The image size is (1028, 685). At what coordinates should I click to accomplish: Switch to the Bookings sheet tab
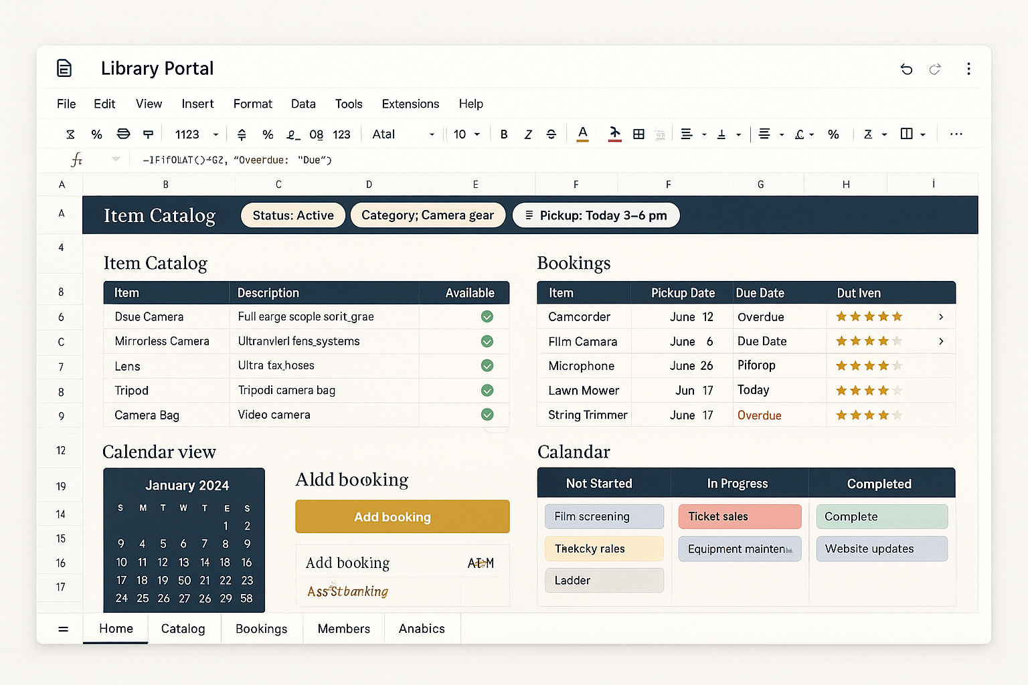[x=262, y=629]
